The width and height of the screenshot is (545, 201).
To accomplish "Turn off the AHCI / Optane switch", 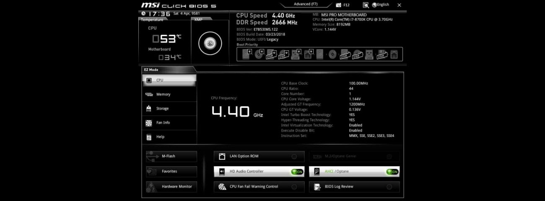I will [x=392, y=172].
